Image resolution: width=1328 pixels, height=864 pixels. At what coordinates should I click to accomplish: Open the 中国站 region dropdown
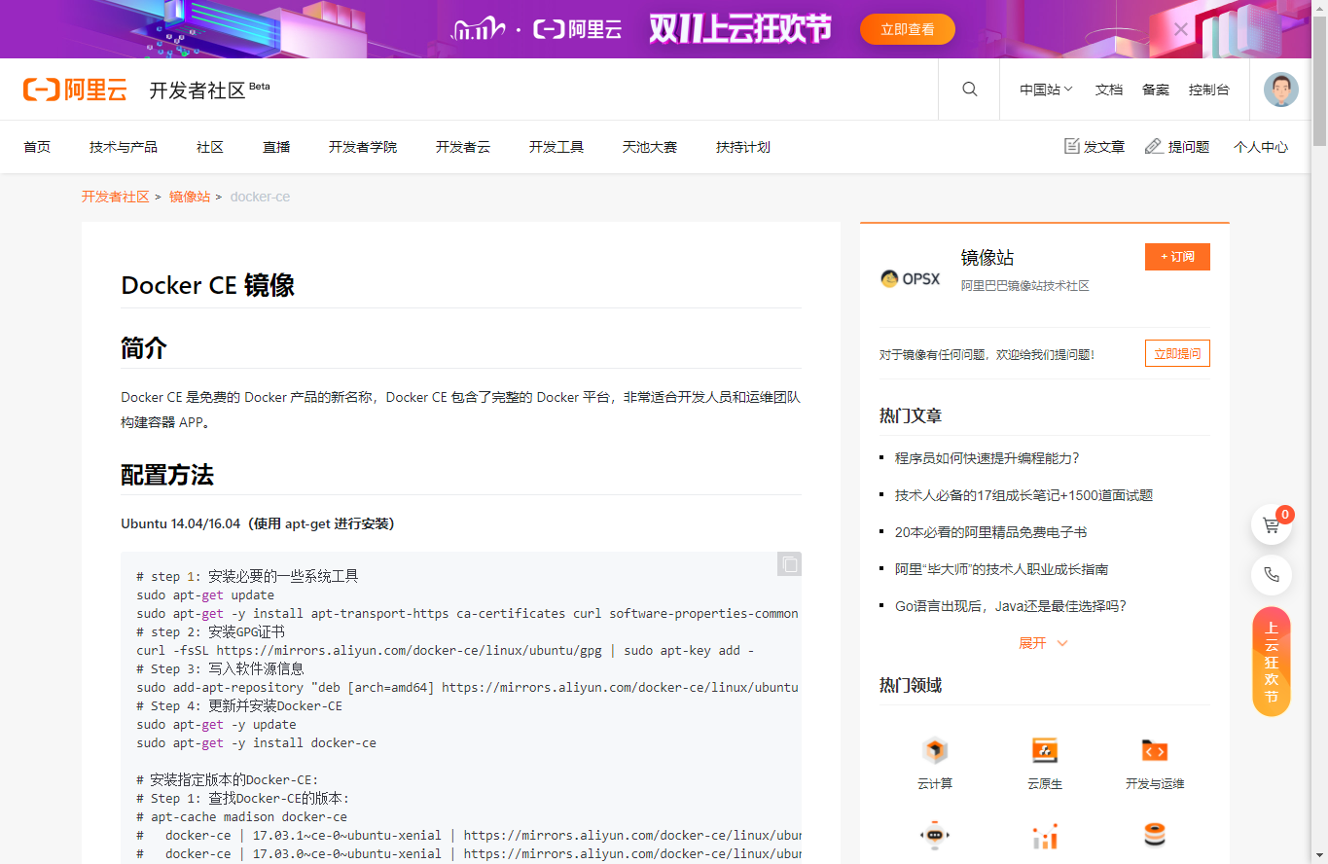(1045, 89)
